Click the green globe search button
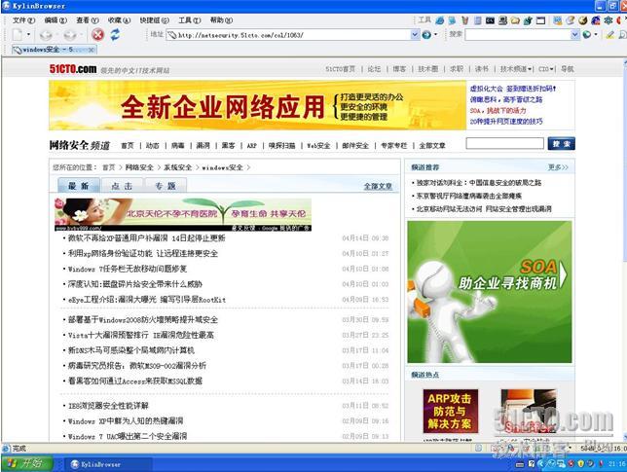The width and height of the screenshot is (627, 472). (x=587, y=35)
